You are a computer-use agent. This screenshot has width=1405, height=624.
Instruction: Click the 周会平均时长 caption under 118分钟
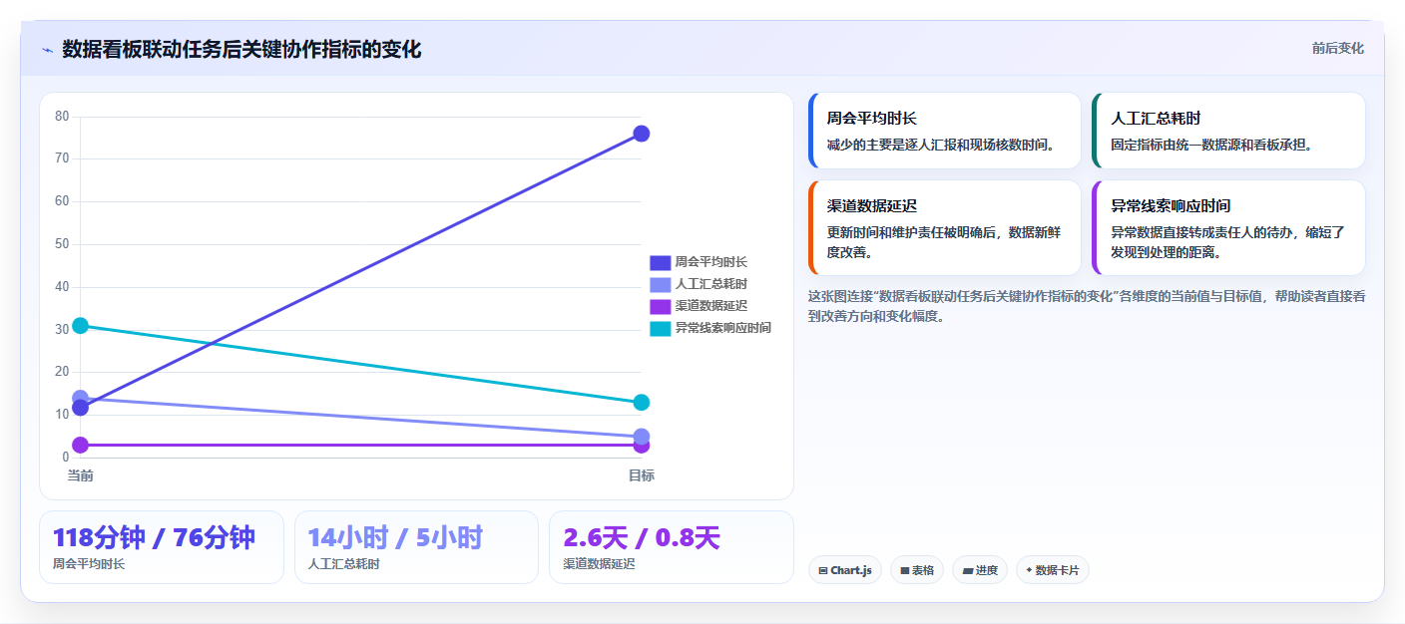point(89,564)
